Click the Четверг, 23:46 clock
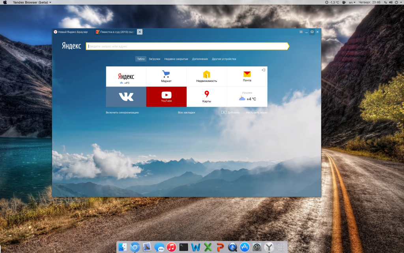404x253 pixels. (369, 2)
